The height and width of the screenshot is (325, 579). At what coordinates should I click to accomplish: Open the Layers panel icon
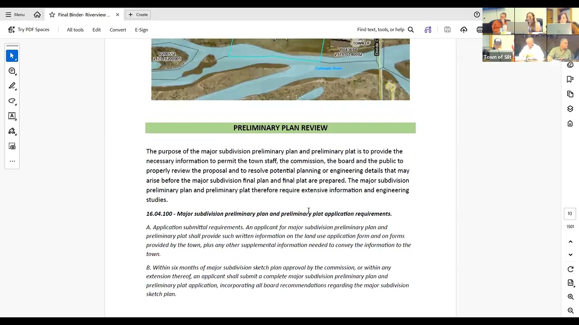570,109
